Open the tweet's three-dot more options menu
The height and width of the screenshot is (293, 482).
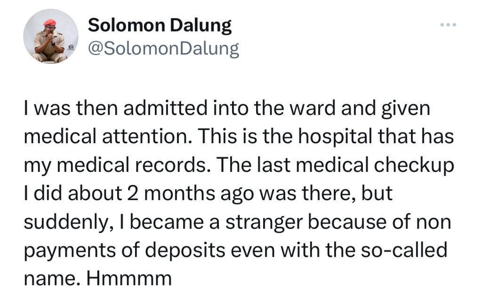pos(449,24)
